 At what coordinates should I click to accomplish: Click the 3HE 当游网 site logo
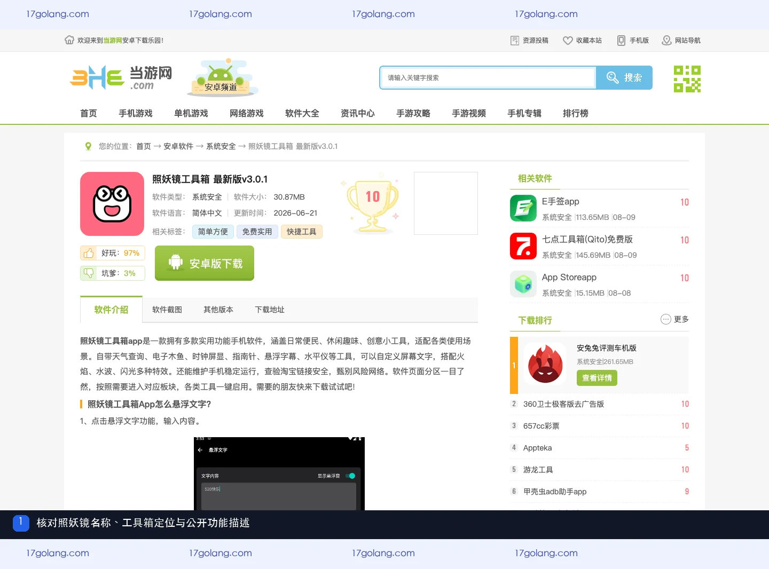[x=121, y=78]
